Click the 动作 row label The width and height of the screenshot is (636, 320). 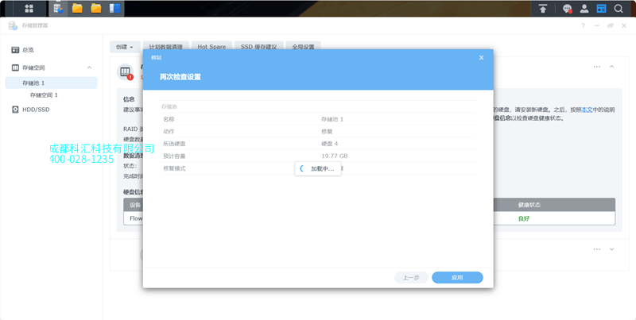pyautogui.click(x=169, y=131)
